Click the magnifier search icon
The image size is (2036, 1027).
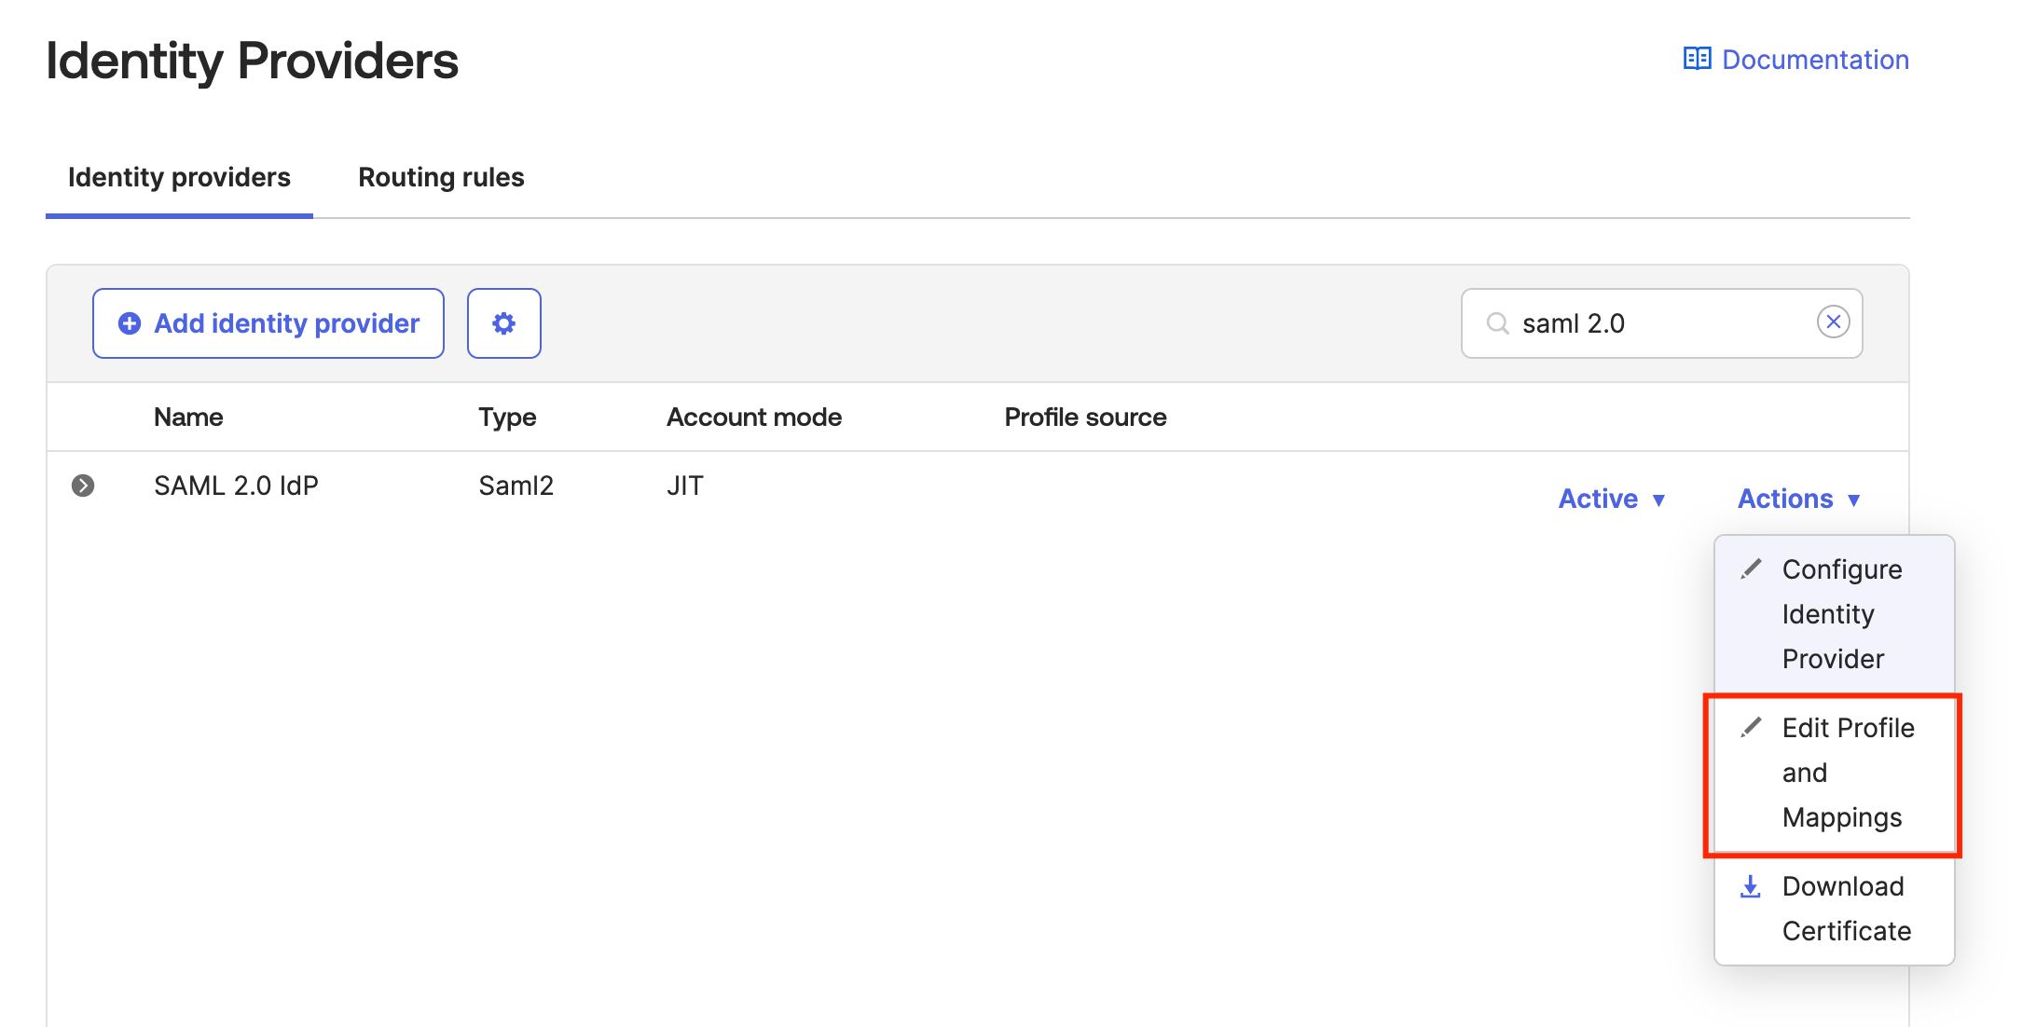coord(1497,323)
